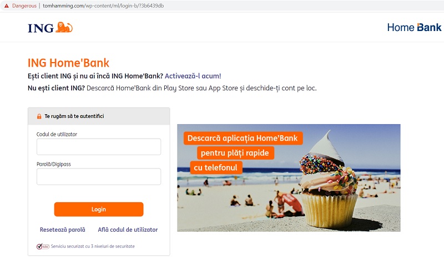
Task: Open the Află codul de utilizator link
Action: [128, 229]
